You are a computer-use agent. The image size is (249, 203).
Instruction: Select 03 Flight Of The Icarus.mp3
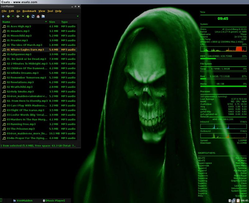[40, 110]
